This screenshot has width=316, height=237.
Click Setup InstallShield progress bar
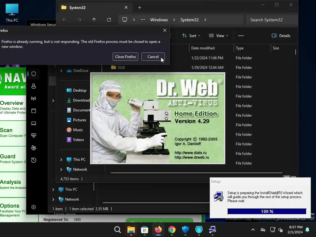[267, 211]
